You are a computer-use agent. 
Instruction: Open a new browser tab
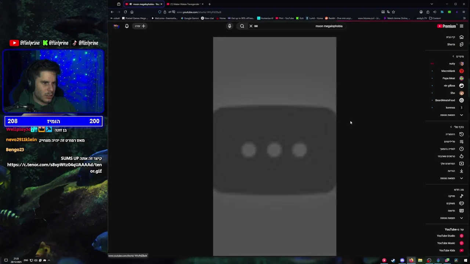click(209, 4)
